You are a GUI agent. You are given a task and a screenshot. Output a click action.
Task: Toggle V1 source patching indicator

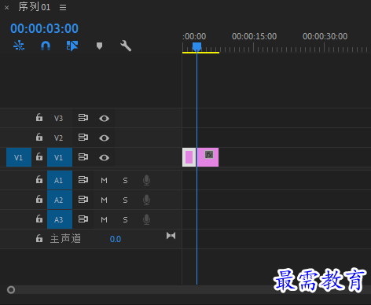tap(19, 157)
